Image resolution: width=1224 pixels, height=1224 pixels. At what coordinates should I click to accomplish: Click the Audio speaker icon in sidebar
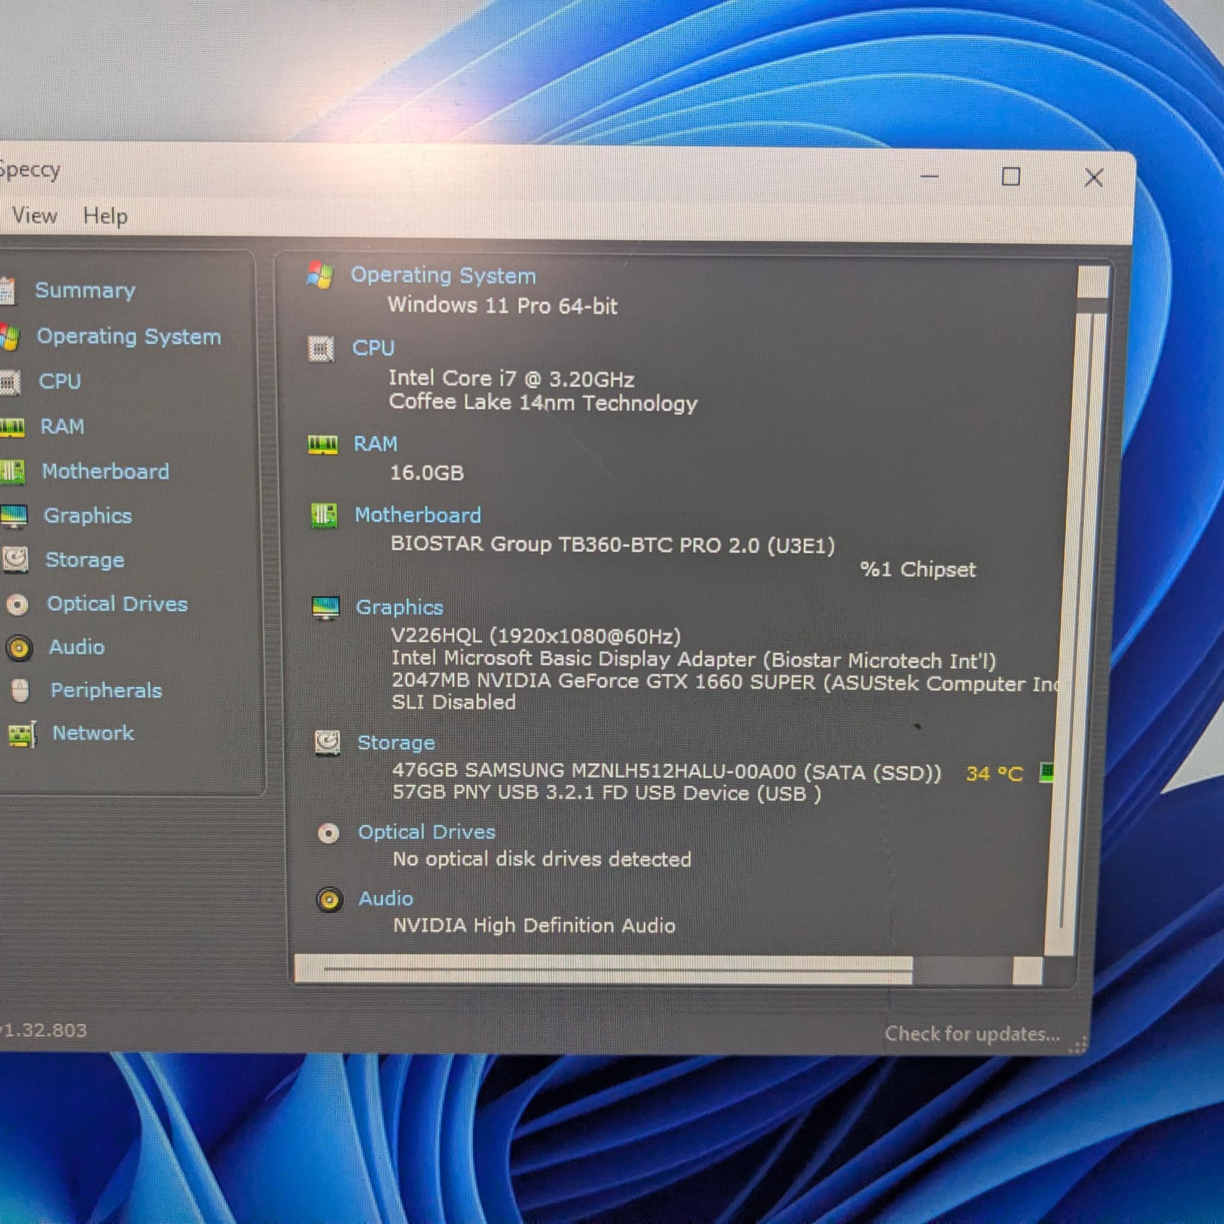(19, 648)
